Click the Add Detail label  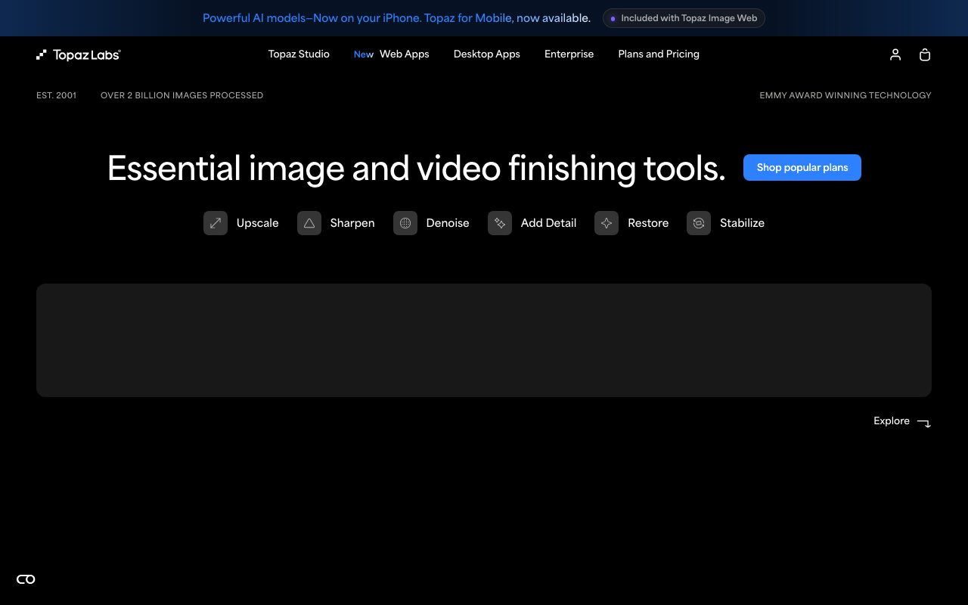click(548, 223)
